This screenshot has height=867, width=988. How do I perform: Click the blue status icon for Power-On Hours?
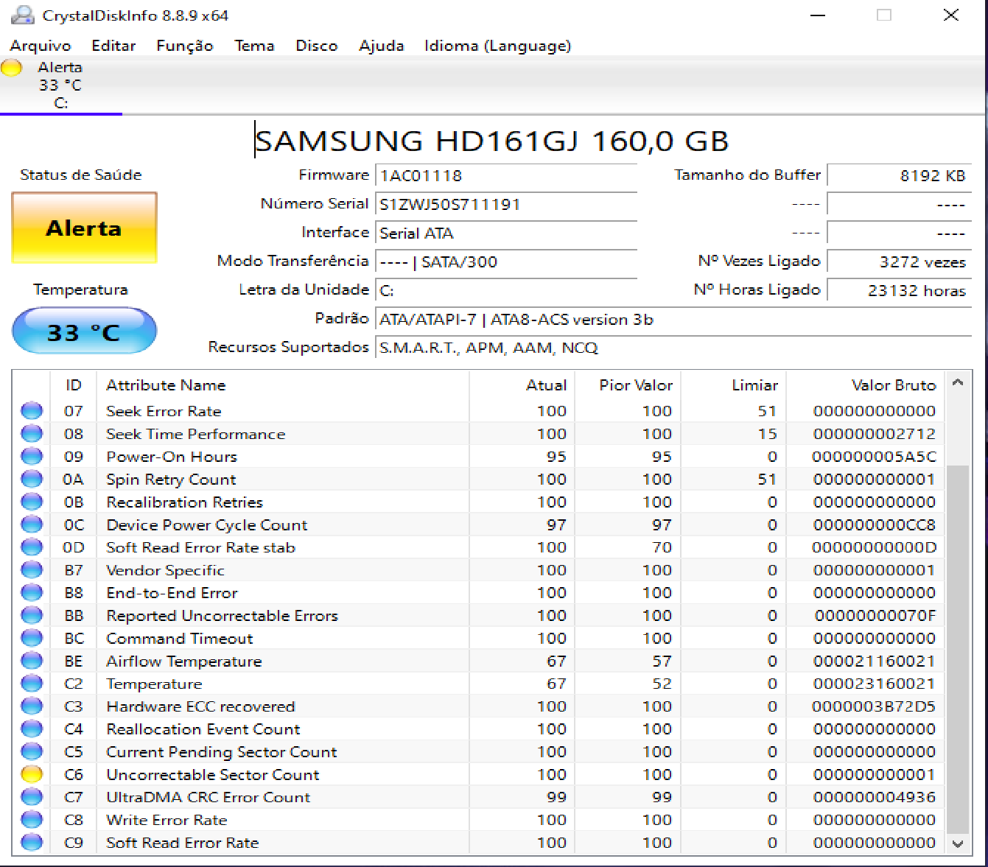pos(32,457)
